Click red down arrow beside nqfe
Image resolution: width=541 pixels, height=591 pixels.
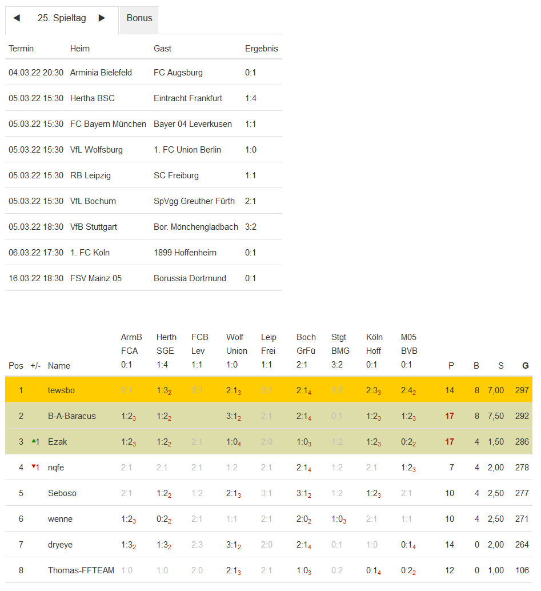coord(33,467)
